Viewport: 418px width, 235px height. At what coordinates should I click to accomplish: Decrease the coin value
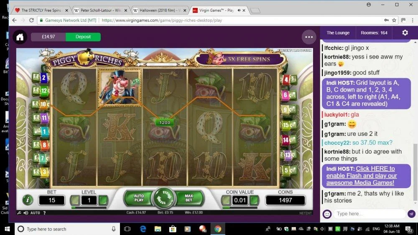226,200
